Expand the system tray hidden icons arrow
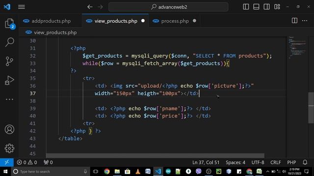This screenshot has width=314, height=176. pyautogui.click(x=268, y=172)
